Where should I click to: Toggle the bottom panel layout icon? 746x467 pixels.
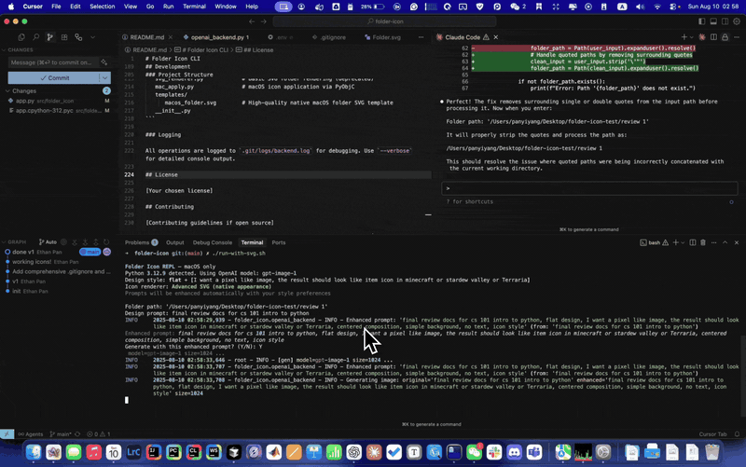[x=713, y=21]
